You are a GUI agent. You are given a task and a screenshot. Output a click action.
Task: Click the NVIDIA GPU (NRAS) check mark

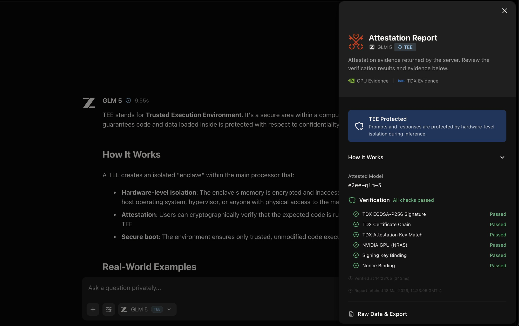point(356,245)
